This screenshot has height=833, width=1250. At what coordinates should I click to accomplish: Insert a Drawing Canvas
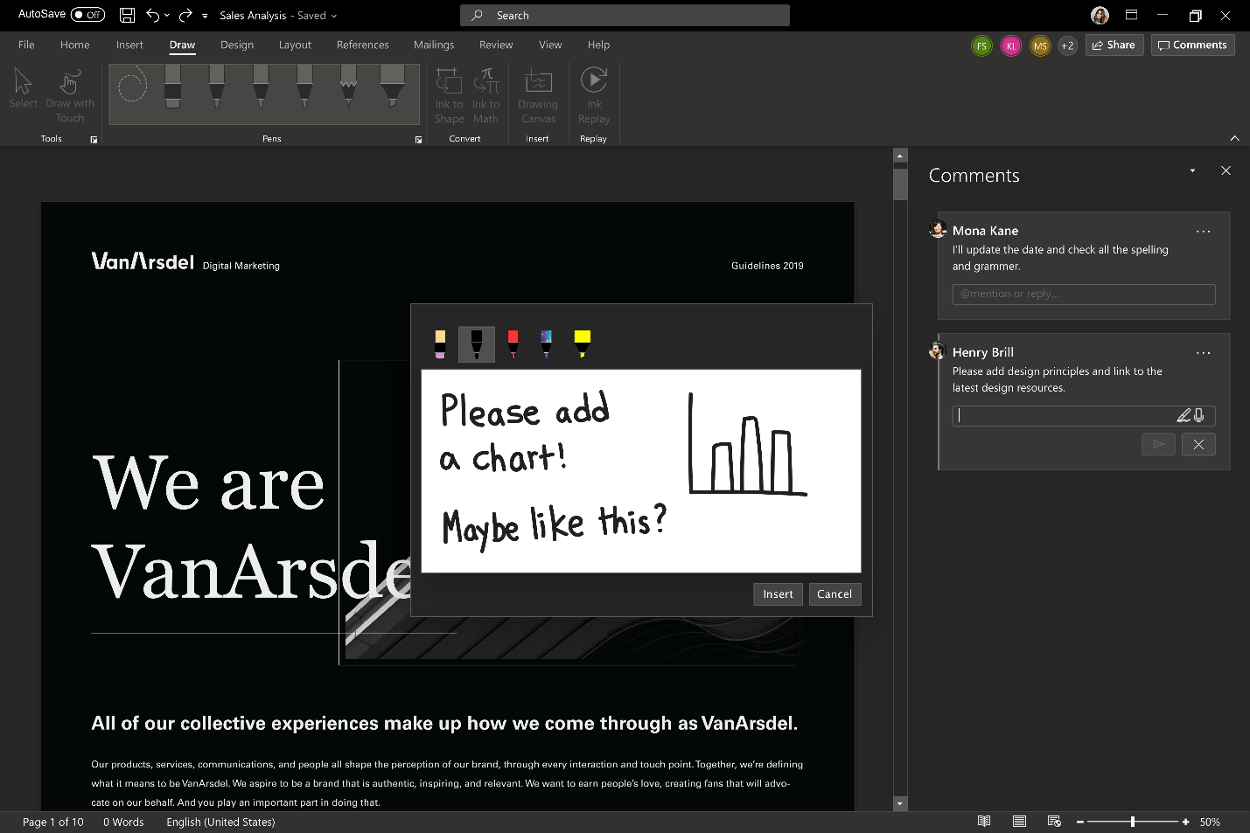coord(537,96)
